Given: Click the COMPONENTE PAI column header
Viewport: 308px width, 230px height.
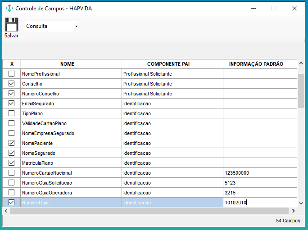Looking at the screenshot, I should 168,64.
